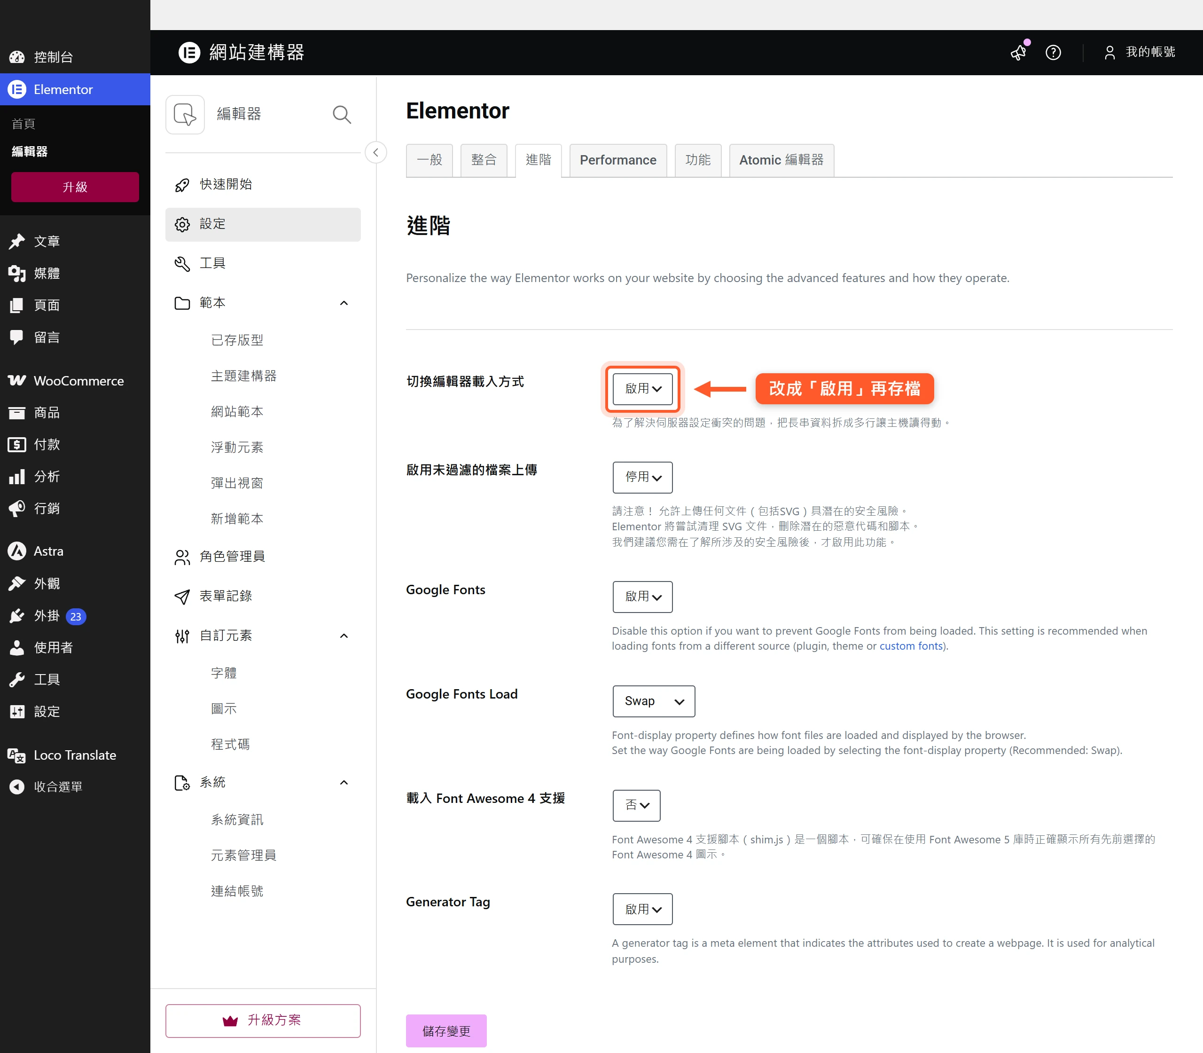The image size is (1203, 1053).
Task: Click the Elementor logo in top bar
Action: (189, 52)
